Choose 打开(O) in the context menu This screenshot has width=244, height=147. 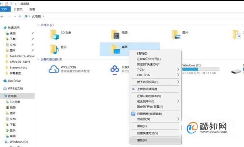point(155,53)
